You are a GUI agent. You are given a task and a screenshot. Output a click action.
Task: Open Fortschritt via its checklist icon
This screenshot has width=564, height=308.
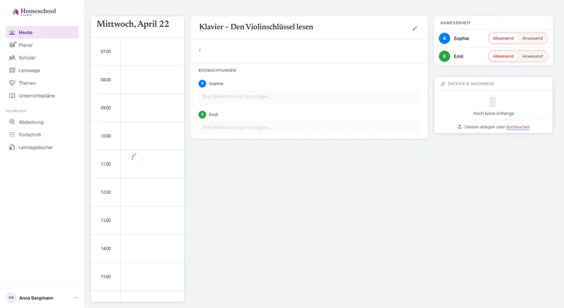click(x=12, y=134)
